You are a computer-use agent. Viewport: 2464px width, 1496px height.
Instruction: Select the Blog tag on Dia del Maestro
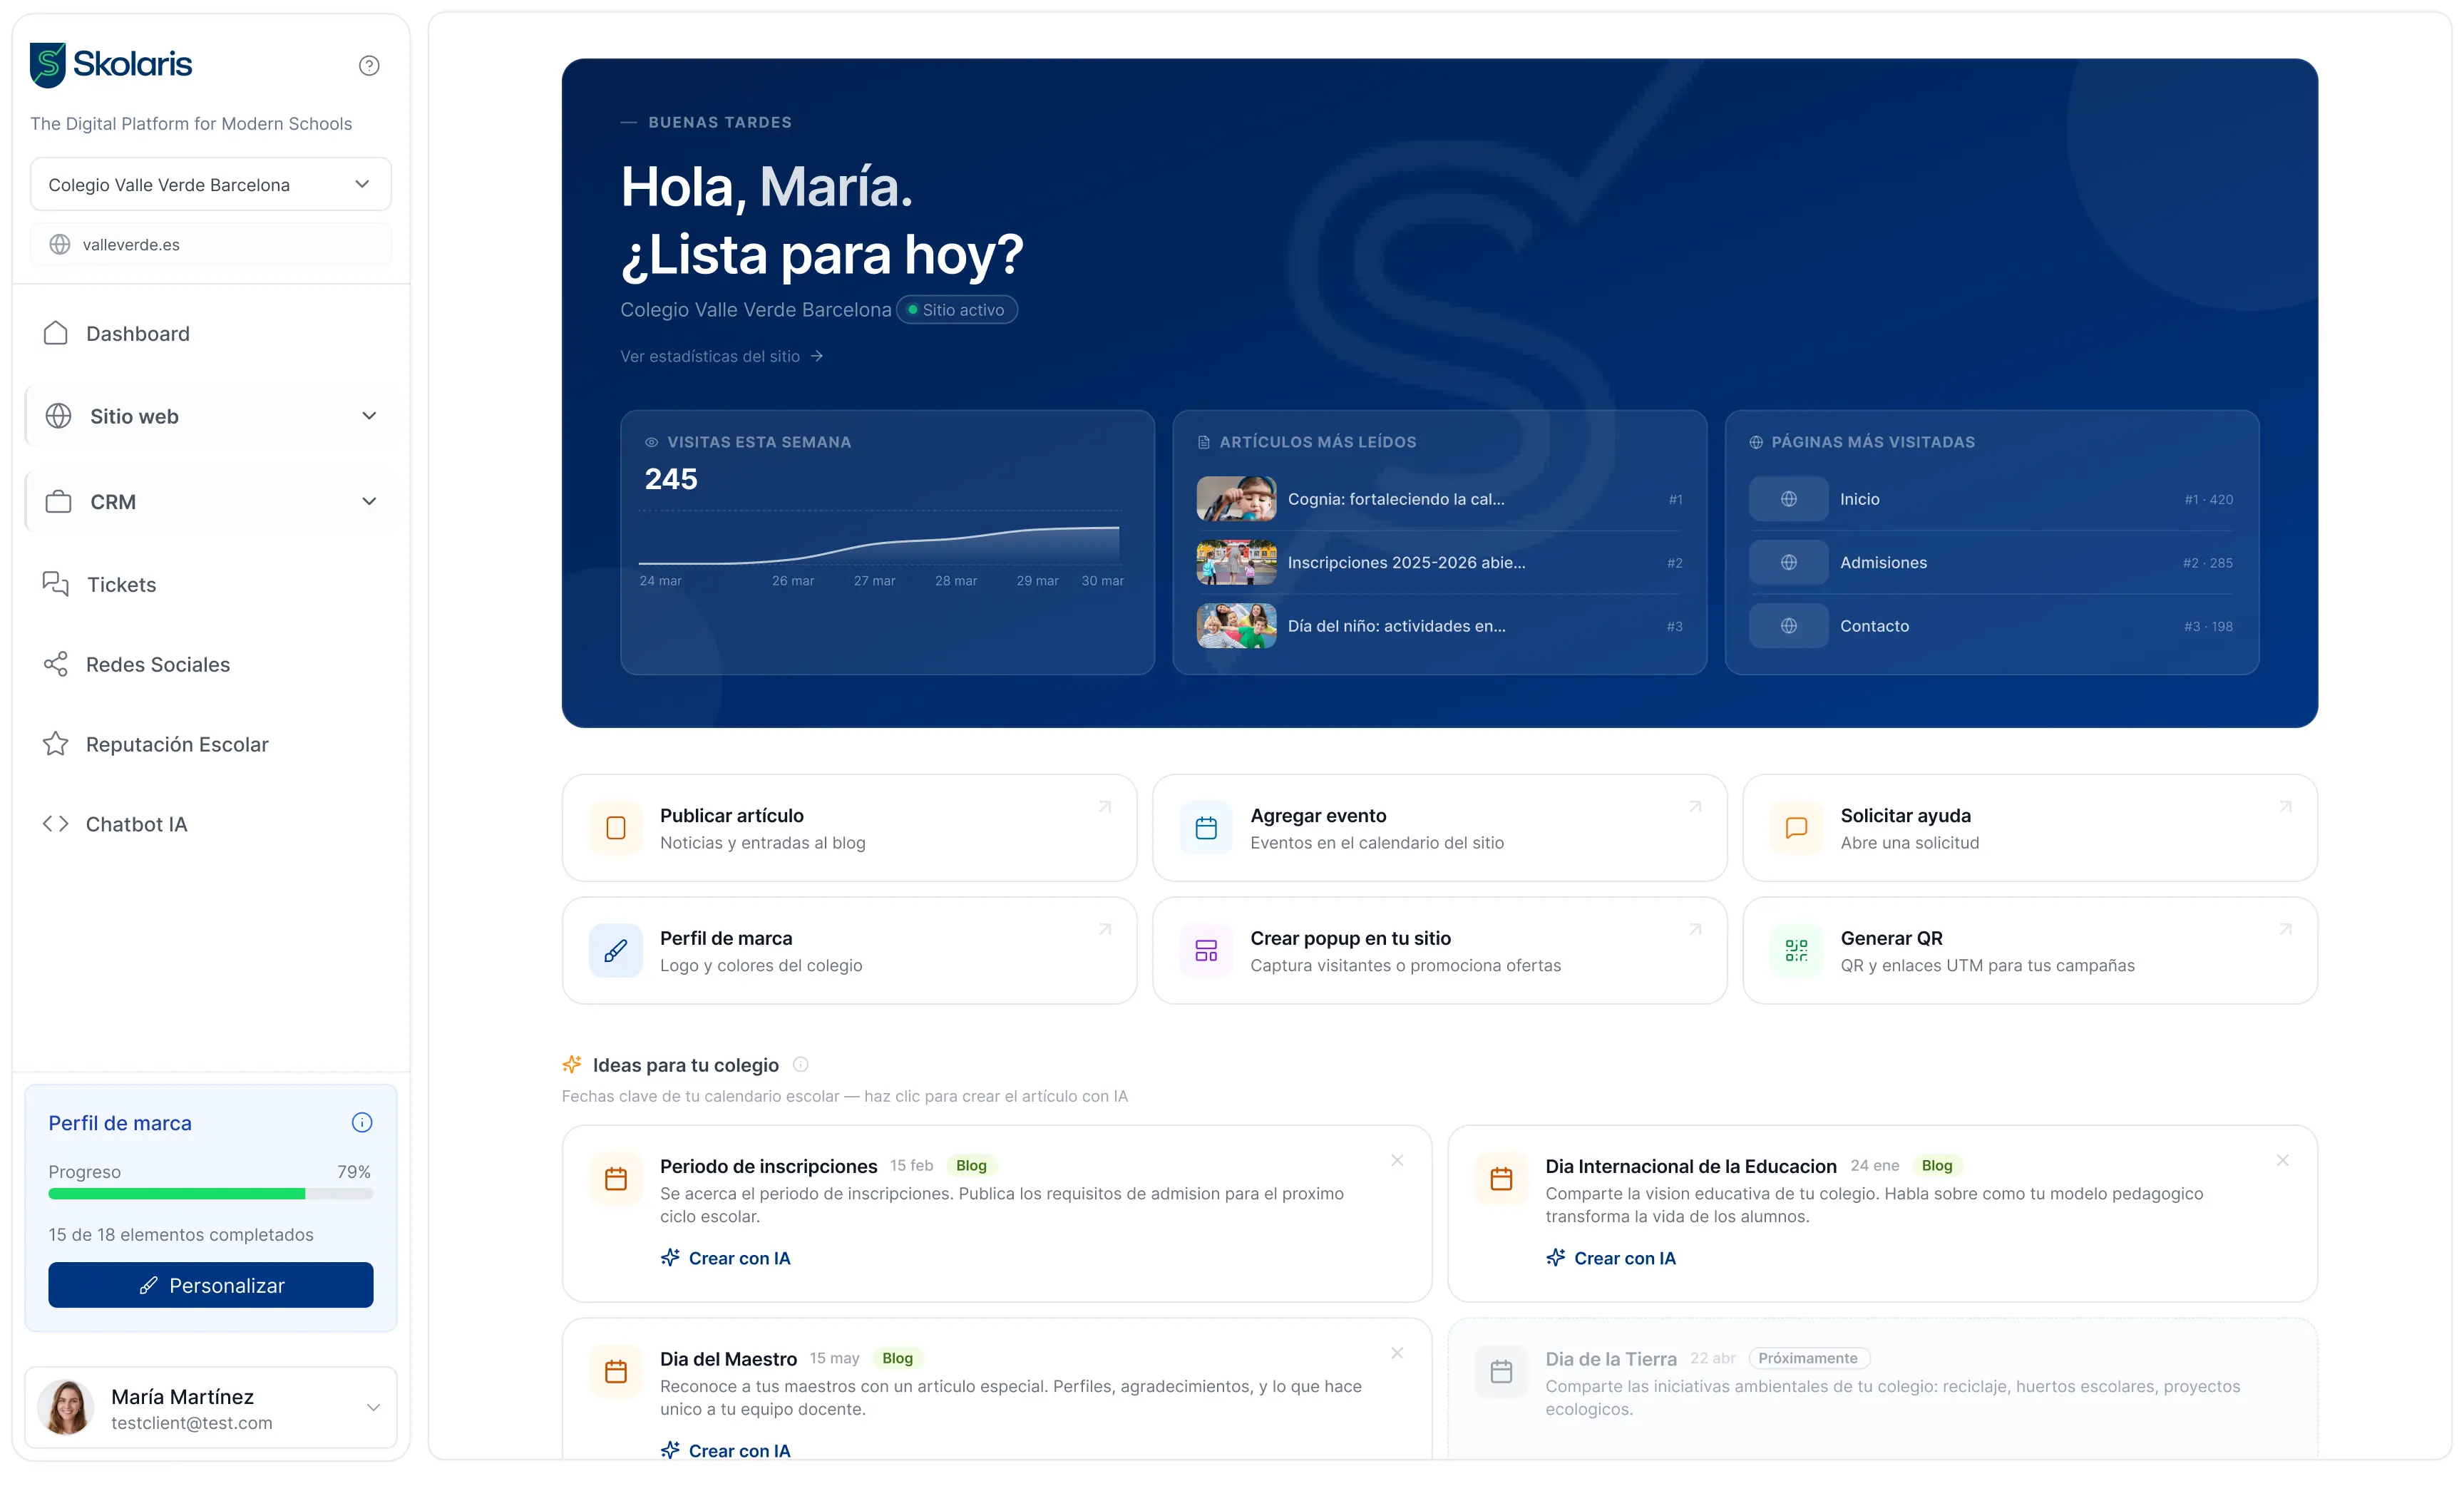click(x=897, y=1358)
